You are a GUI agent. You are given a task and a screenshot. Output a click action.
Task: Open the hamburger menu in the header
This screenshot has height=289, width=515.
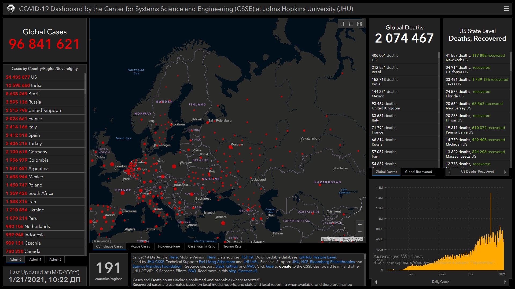pos(506,9)
